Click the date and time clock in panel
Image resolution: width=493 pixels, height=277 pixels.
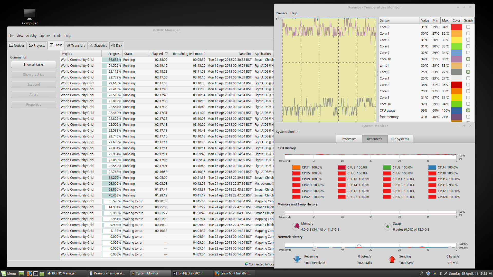click(x=468, y=273)
